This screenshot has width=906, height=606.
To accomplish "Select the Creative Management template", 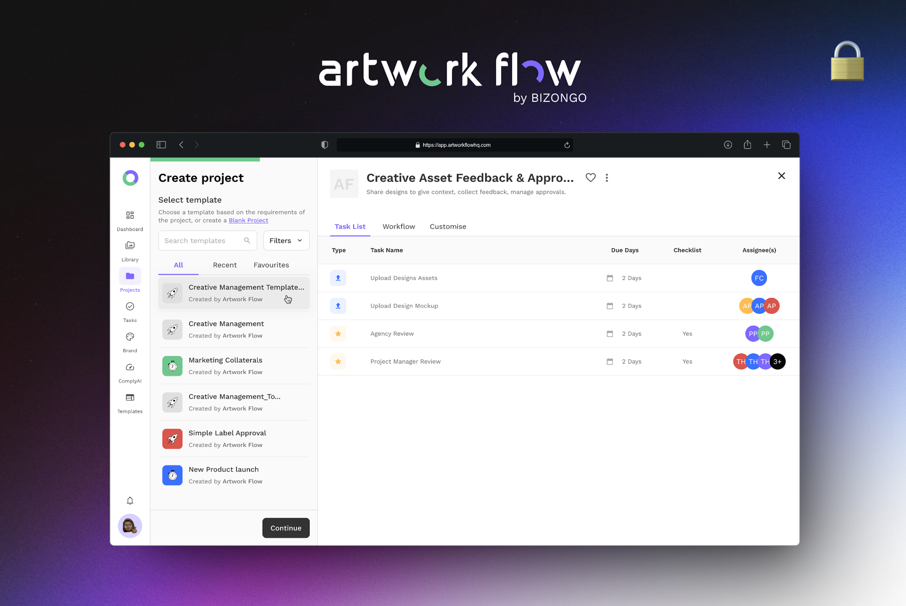I will 234,330.
